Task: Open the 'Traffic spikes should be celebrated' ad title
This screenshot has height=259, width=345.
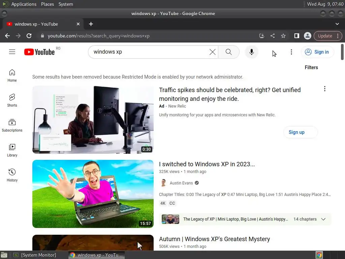Action: (230, 94)
